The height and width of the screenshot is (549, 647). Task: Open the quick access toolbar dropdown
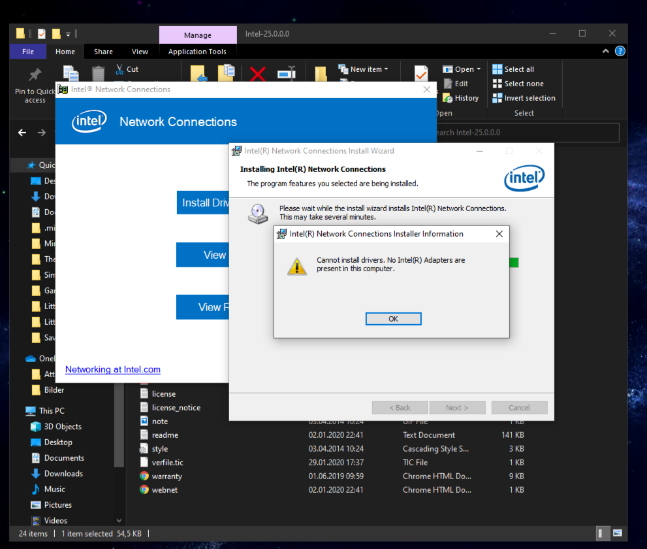[x=68, y=34]
